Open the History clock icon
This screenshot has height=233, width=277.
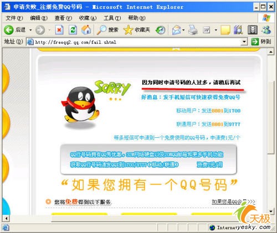[161, 30]
